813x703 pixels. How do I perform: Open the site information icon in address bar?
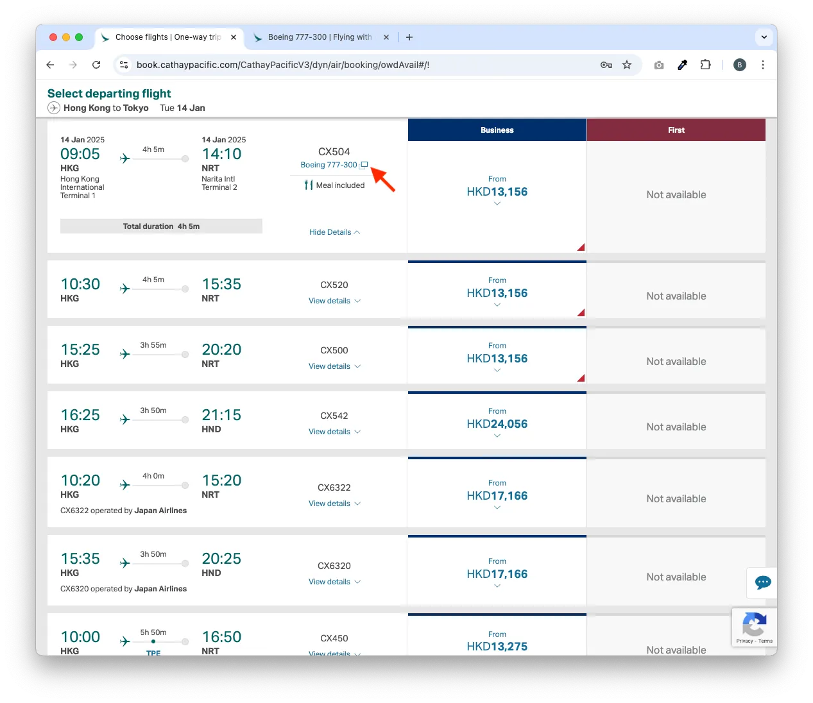point(124,65)
